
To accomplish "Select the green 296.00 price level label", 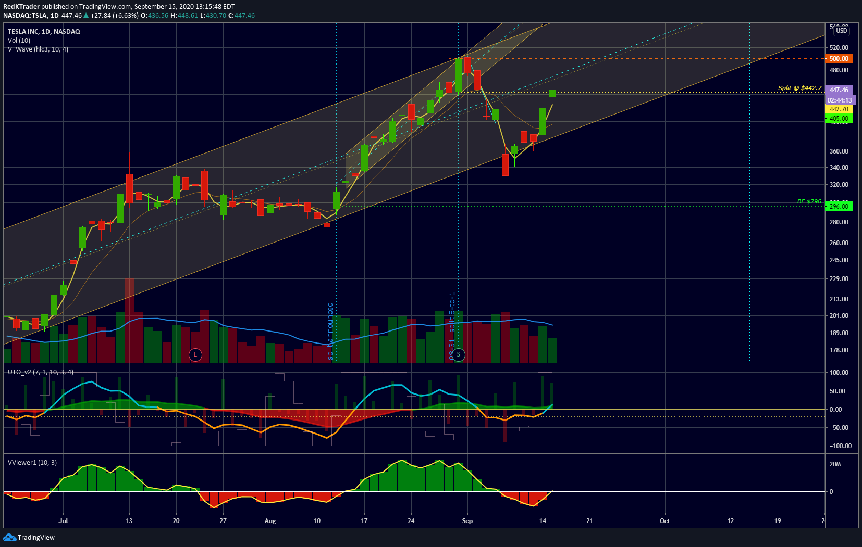I will point(839,207).
